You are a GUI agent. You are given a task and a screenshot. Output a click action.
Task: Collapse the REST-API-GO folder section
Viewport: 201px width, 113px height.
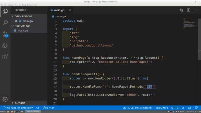click(x=13, y=26)
